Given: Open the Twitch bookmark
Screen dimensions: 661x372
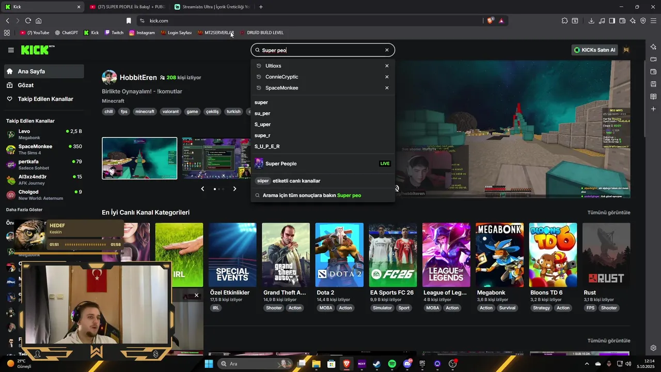Looking at the screenshot, I should (x=114, y=33).
